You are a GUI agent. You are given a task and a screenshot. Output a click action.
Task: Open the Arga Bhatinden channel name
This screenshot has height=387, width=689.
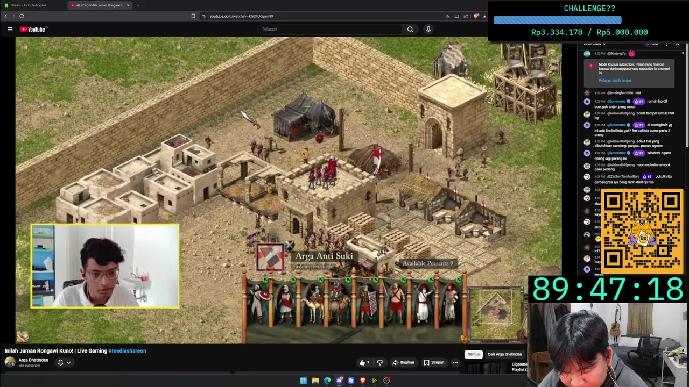pos(33,360)
